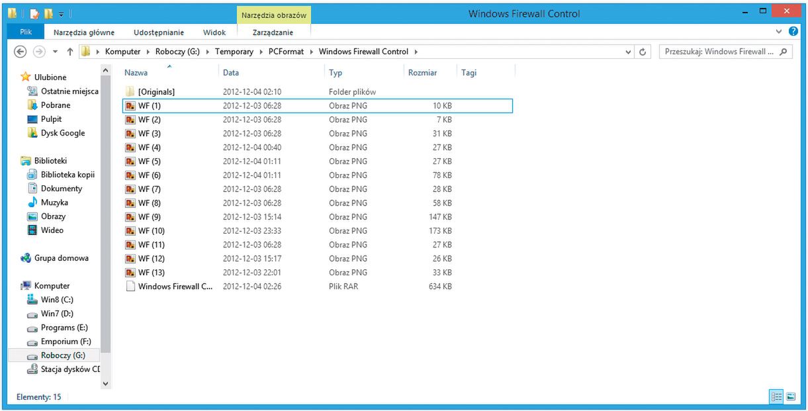Click the Wideo film icon
This screenshot has width=808, height=411.
[32, 230]
